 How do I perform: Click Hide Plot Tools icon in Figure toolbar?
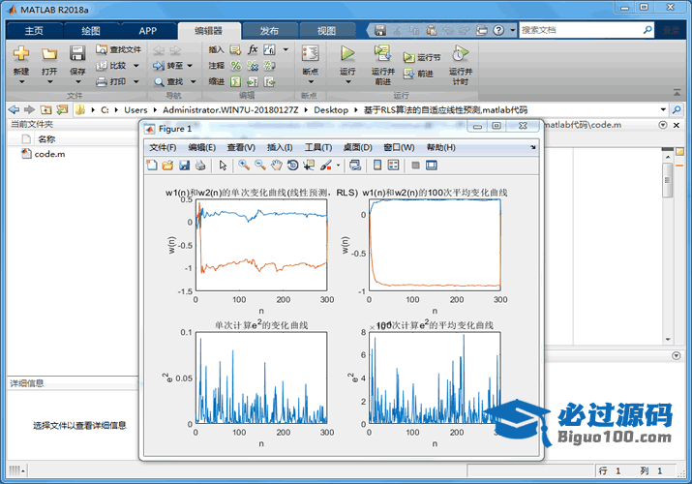click(415, 165)
